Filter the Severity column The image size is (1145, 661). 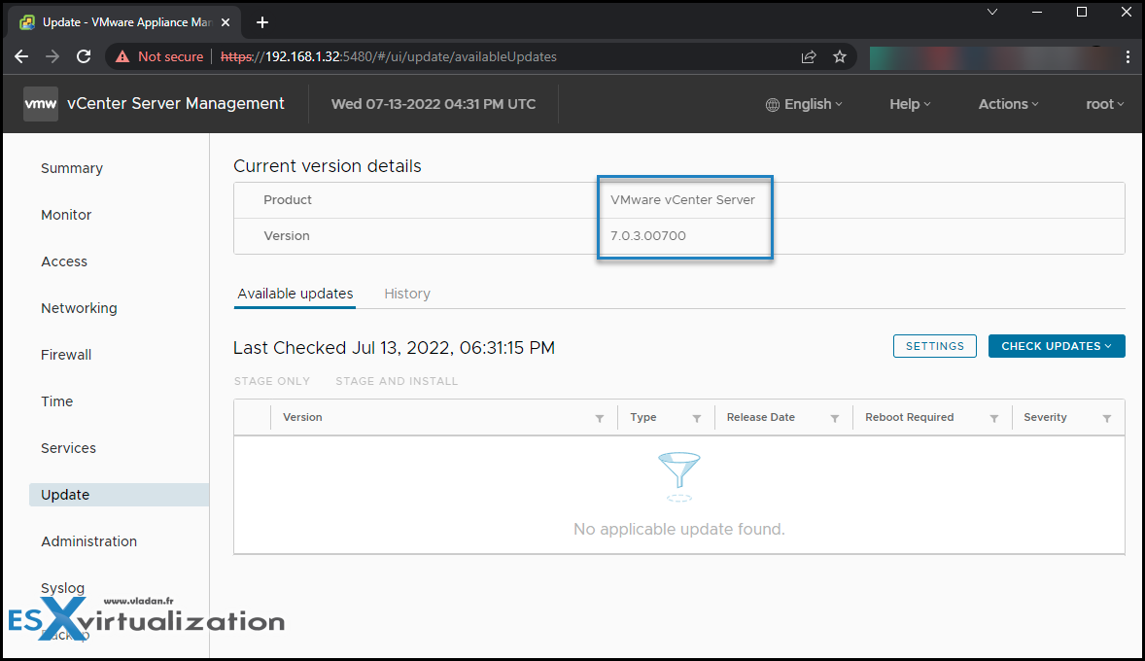pos(1107,418)
